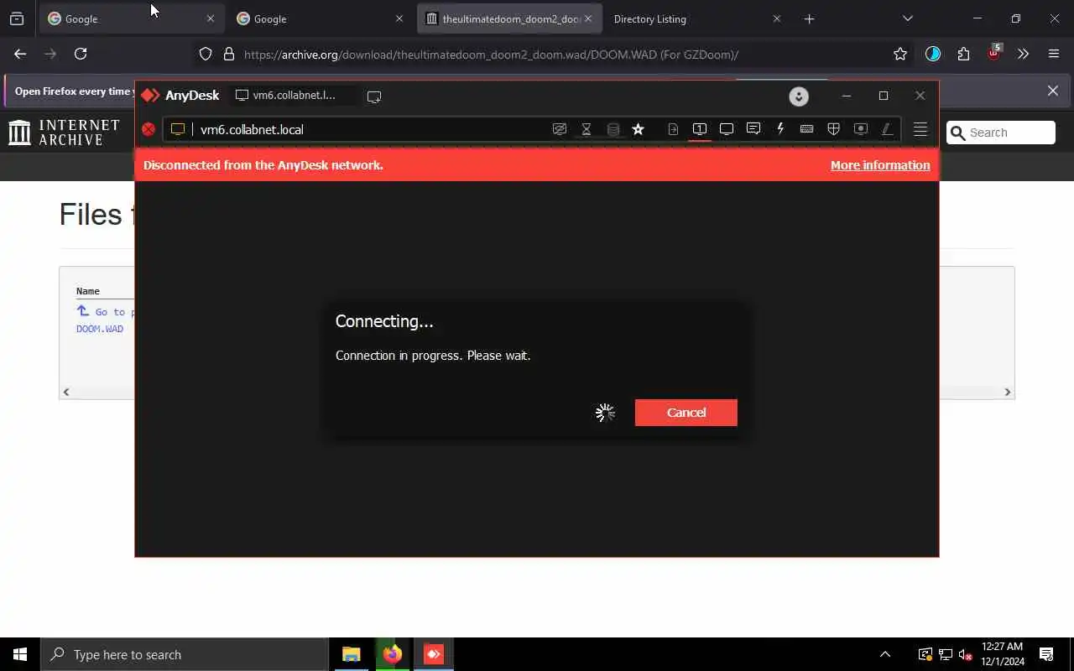Click the network tray icon
Viewport: 1074px width, 671px height.
coord(946,654)
